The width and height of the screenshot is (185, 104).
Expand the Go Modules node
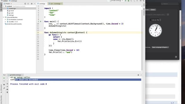(5, 19)
